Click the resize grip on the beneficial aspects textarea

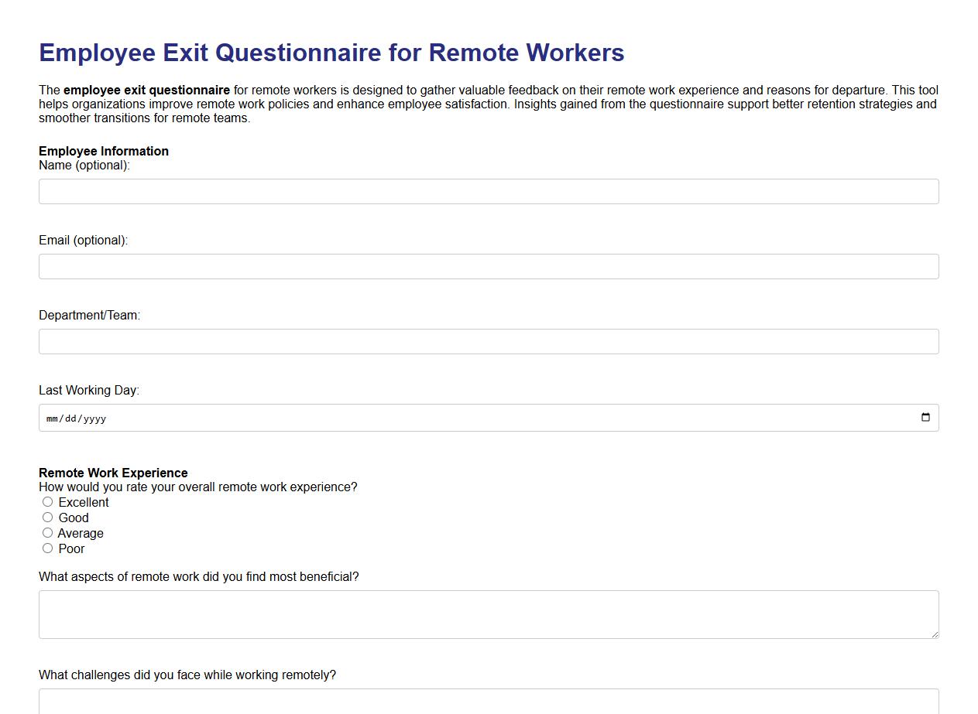(934, 636)
